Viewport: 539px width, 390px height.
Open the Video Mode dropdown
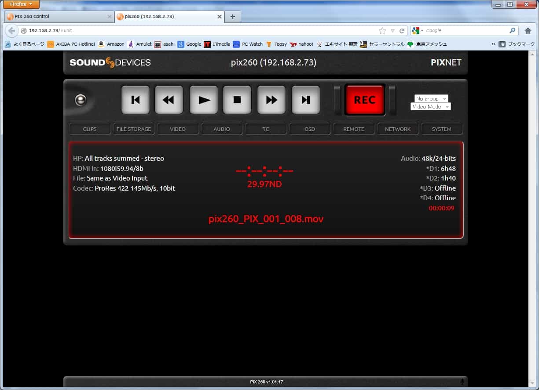tap(431, 107)
